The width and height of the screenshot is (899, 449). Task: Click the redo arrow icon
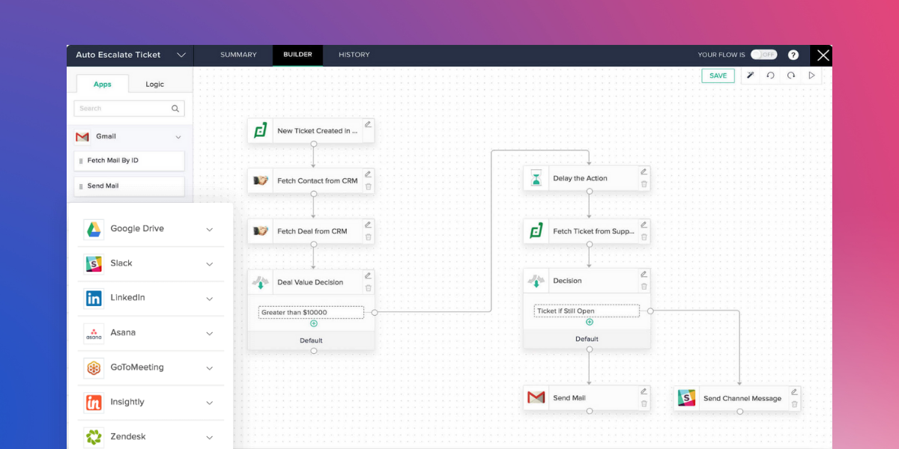point(791,76)
